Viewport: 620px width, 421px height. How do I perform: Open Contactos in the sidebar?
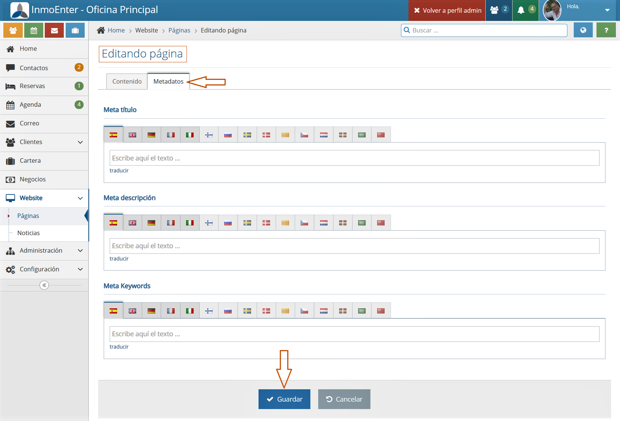click(44, 68)
